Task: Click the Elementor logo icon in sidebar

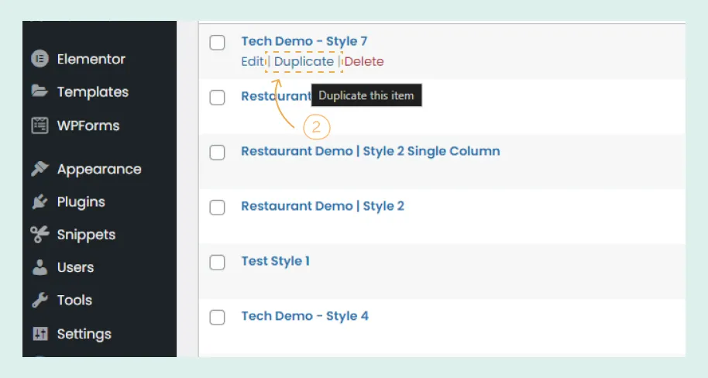Action: pos(40,59)
